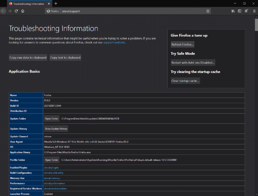The width and height of the screenshot is (258, 196).
Task: Click Copy text to clipboard
Action: (65, 58)
